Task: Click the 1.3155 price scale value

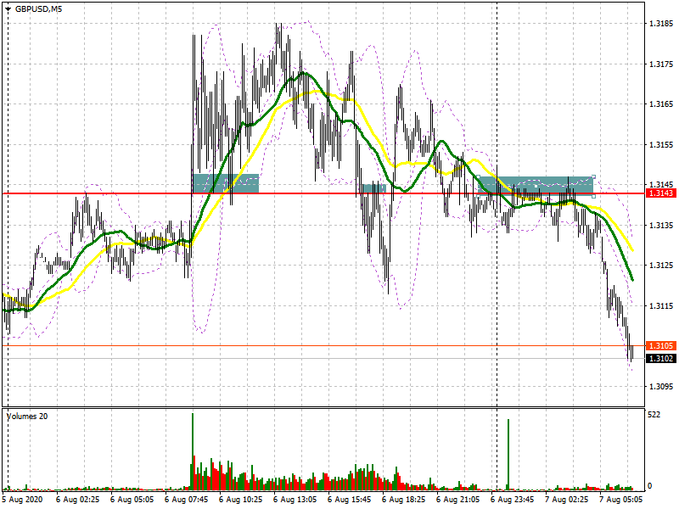Action: pos(661,144)
